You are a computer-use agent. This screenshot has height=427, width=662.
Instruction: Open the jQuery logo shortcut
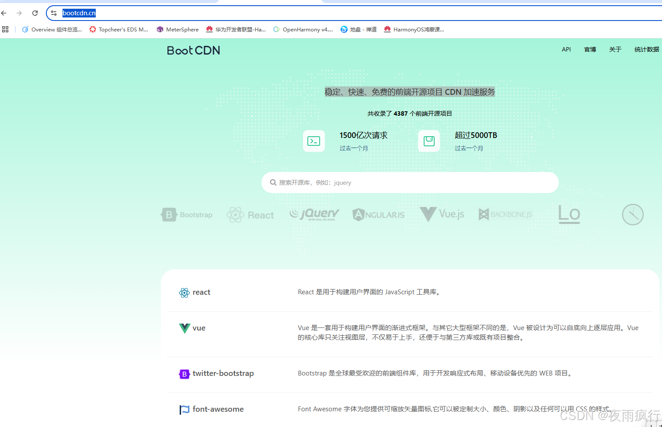coord(314,214)
